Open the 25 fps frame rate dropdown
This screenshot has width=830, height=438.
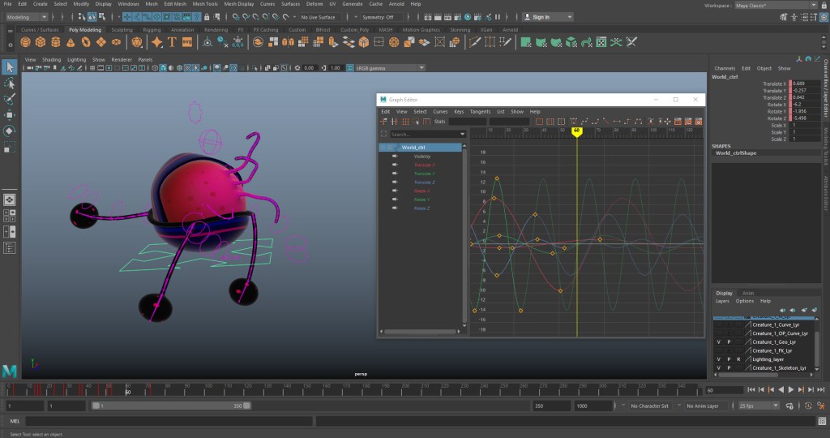click(759, 406)
